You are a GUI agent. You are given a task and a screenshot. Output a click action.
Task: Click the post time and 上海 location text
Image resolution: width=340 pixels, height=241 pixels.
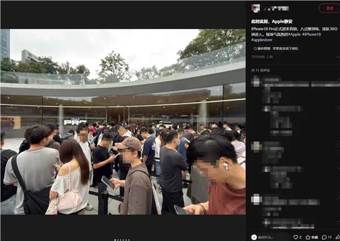click(x=262, y=57)
